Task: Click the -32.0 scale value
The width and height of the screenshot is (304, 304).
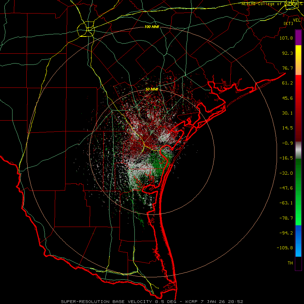Action: point(286,173)
